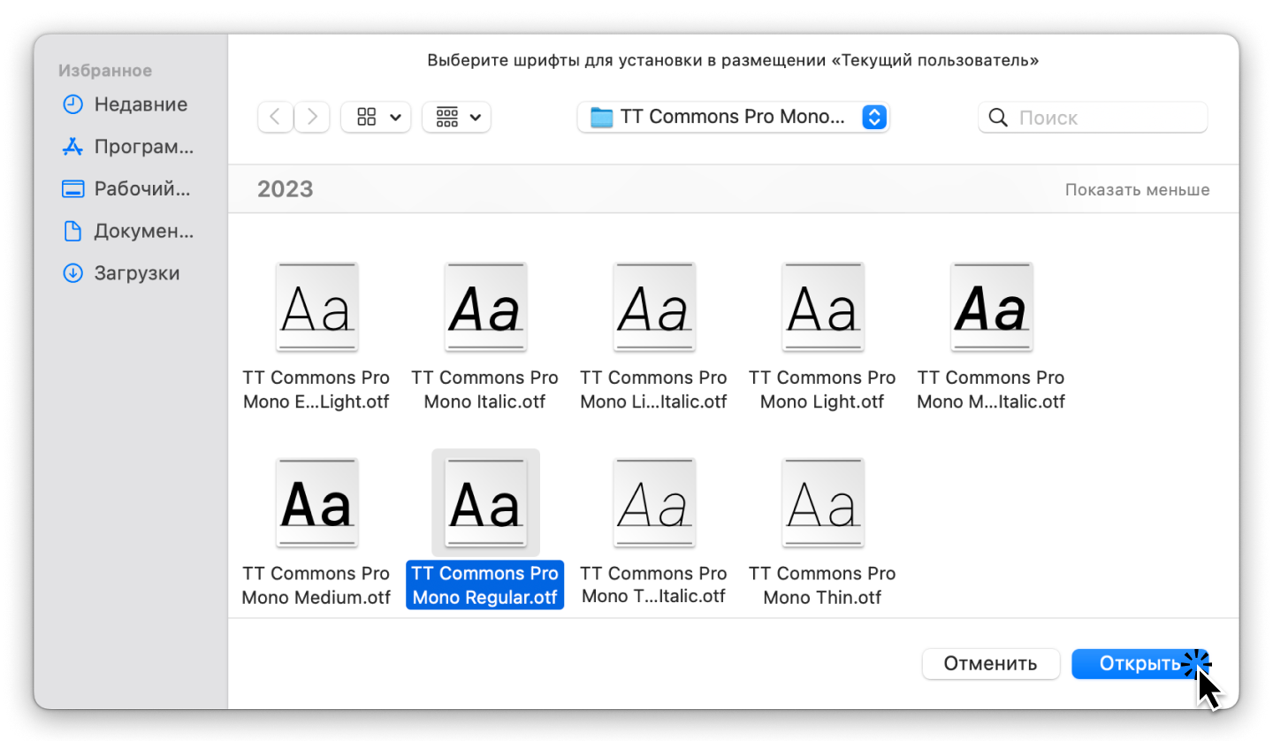This screenshot has width=1273, height=741.
Task: Select Mono Medium.otf font thumbnail
Action: point(316,502)
